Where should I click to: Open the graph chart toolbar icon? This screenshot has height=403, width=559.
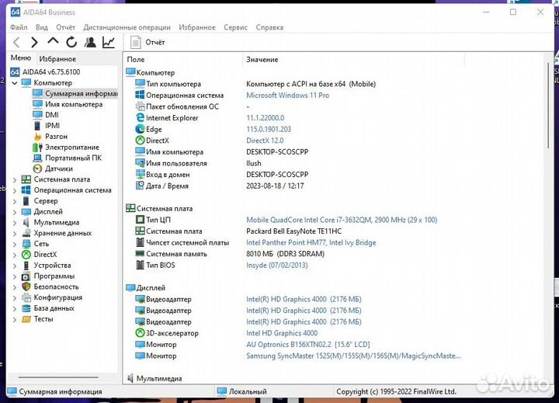pos(109,43)
